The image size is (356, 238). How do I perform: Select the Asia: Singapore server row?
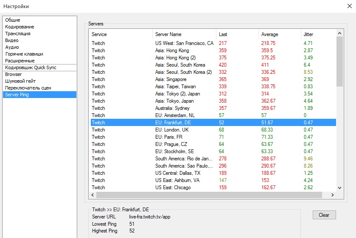(171, 79)
